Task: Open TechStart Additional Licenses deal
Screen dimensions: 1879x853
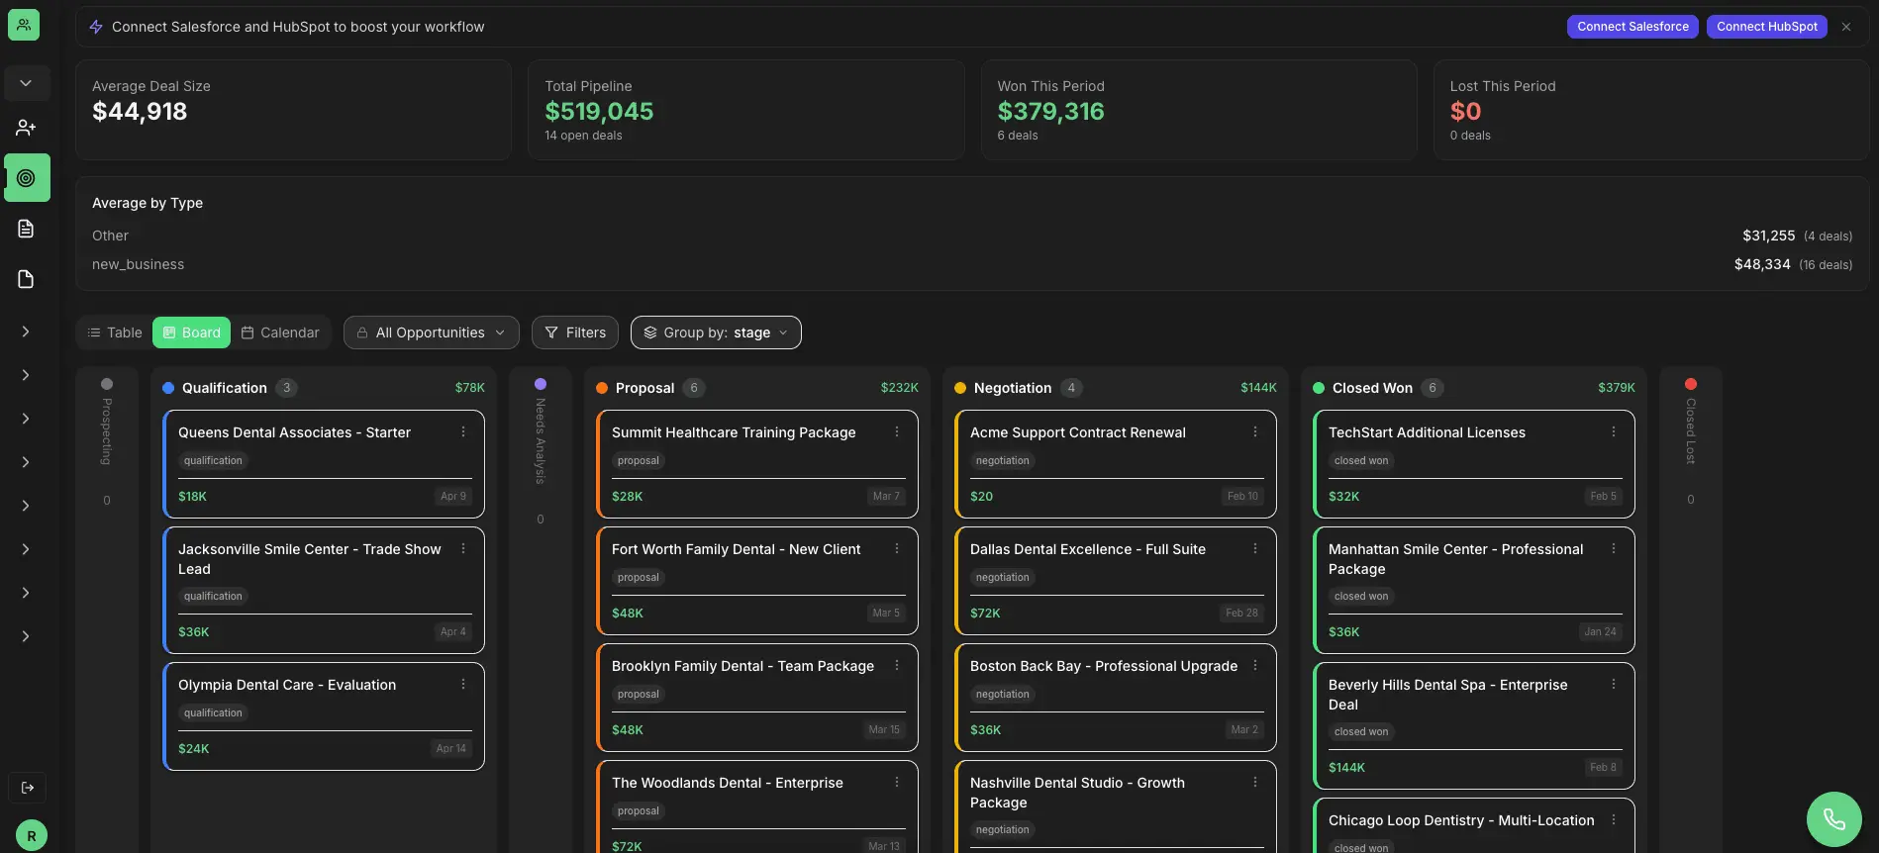Action: point(1427,432)
